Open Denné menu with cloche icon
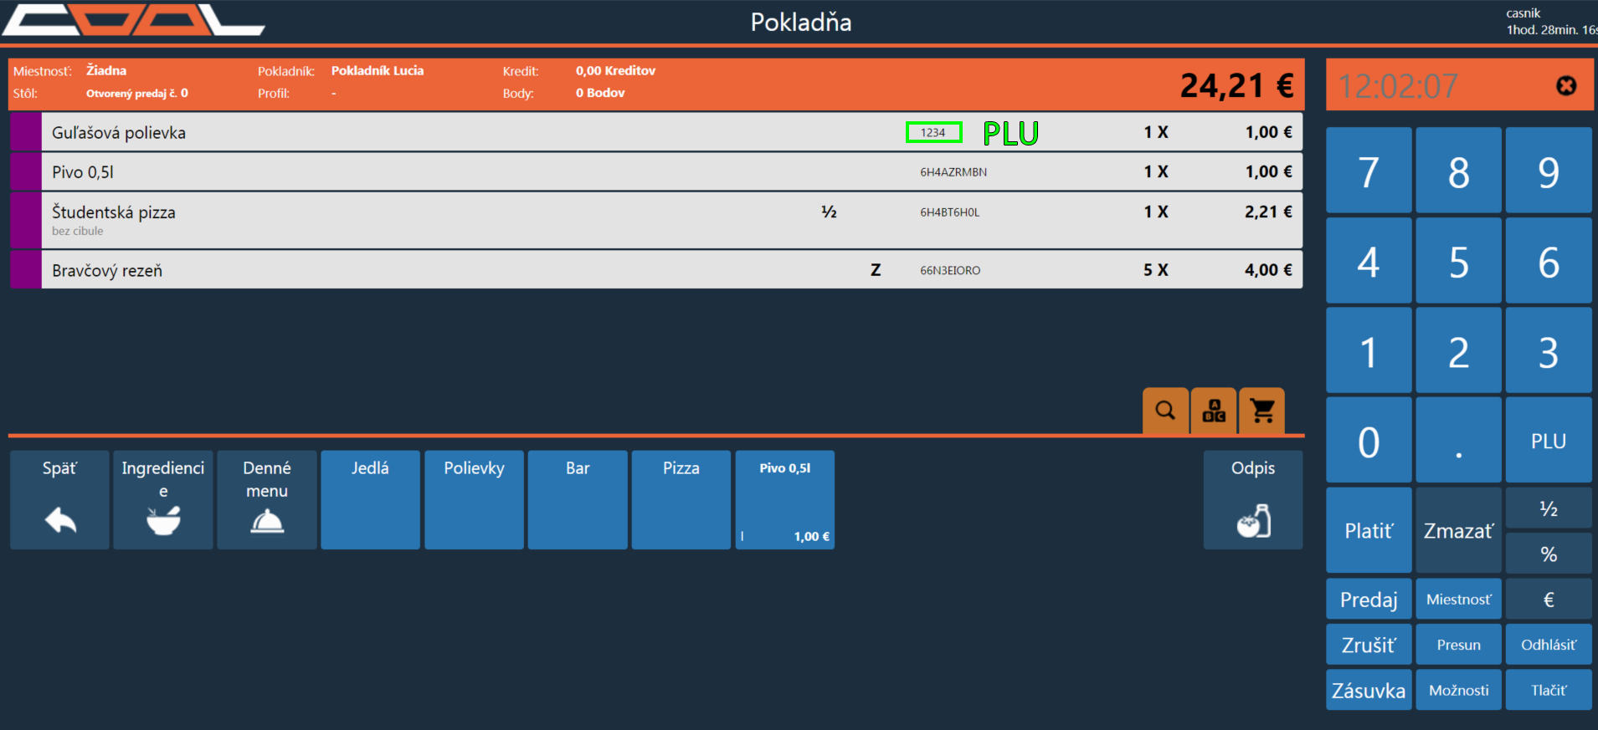The width and height of the screenshot is (1598, 730). point(267,500)
